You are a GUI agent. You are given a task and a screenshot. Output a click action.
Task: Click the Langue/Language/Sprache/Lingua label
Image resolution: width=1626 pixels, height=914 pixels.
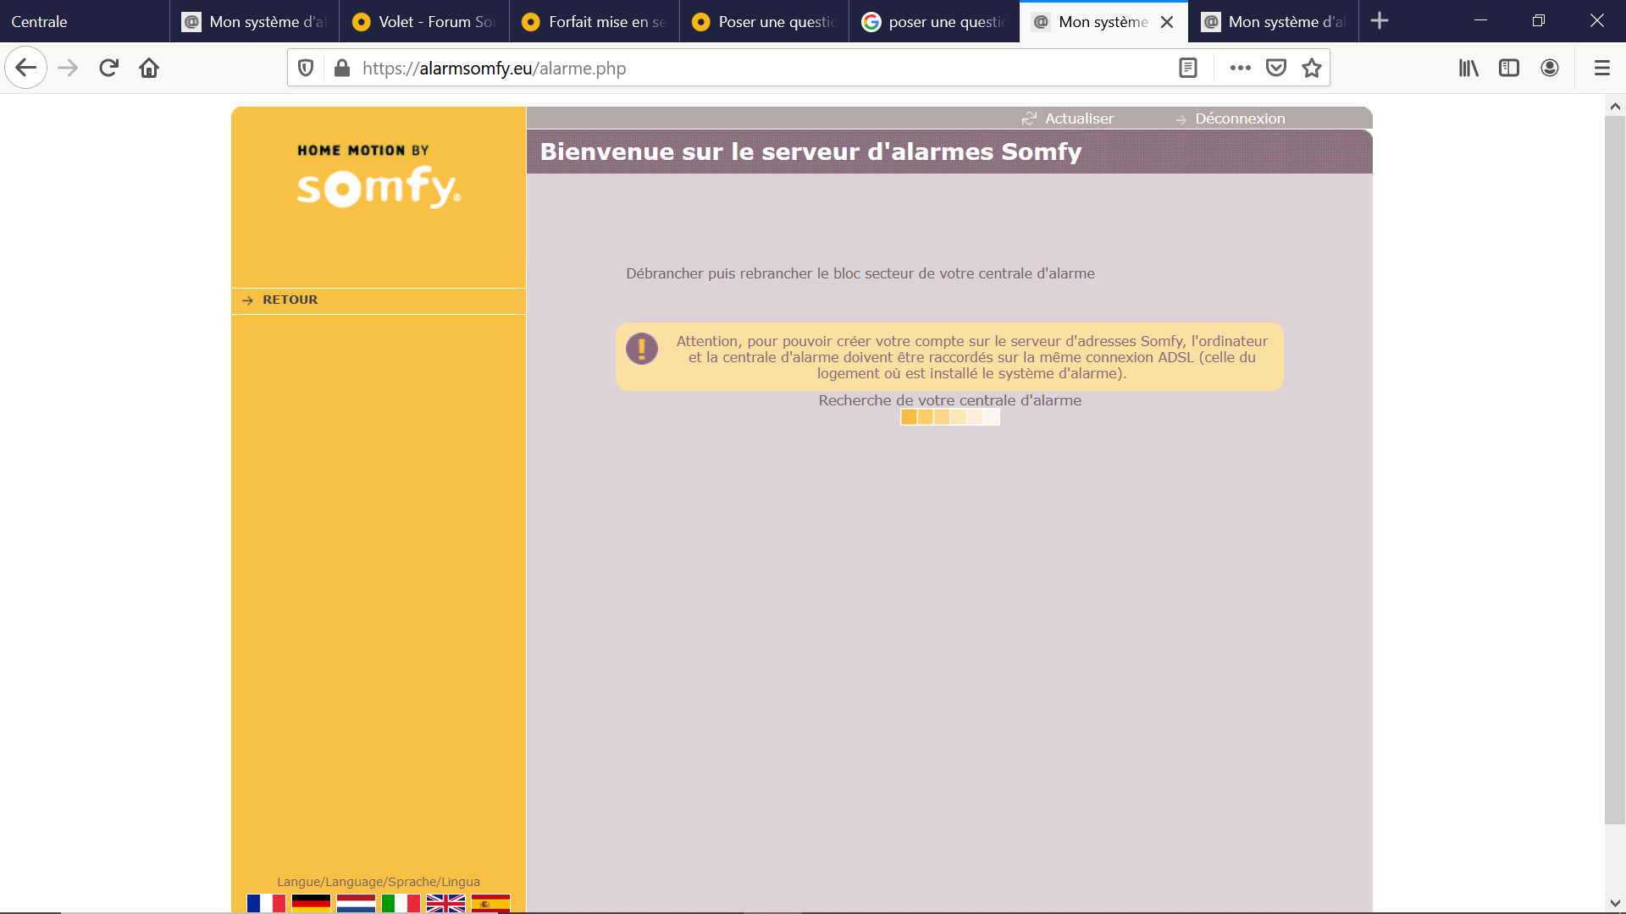(379, 882)
